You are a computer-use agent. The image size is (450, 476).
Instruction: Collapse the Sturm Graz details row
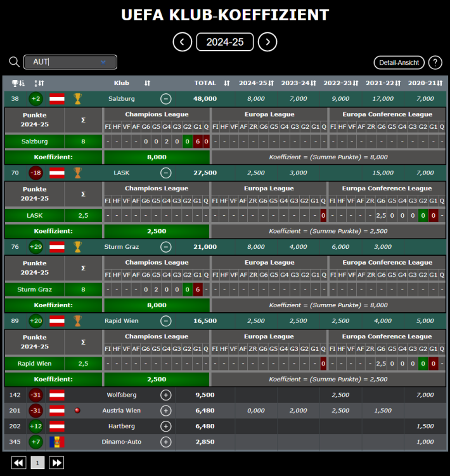tap(165, 247)
